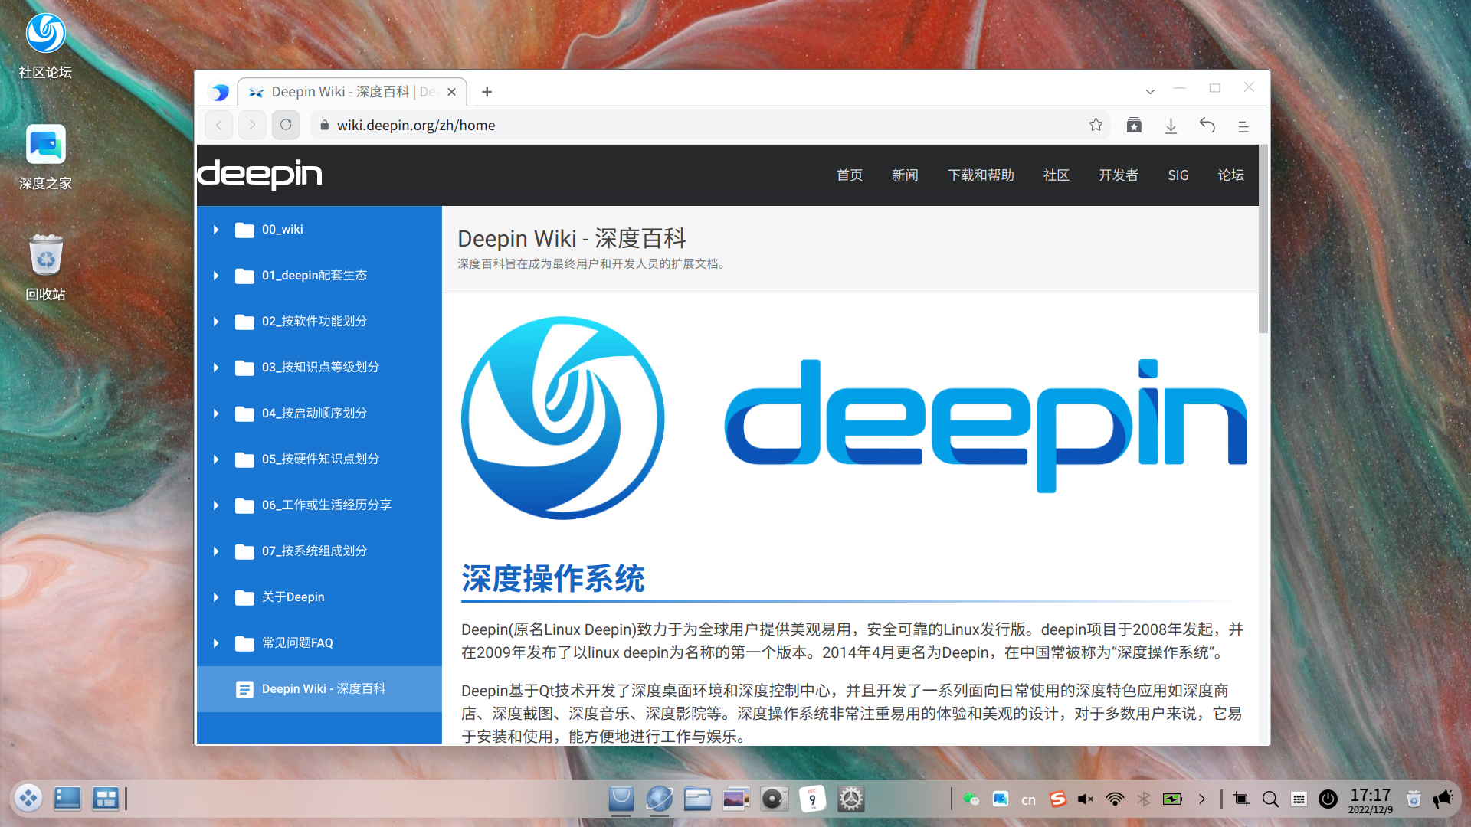The width and height of the screenshot is (1471, 827).
Task: Expand the 05_按硬件知识点划分 folder arrow
Action: [216, 459]
